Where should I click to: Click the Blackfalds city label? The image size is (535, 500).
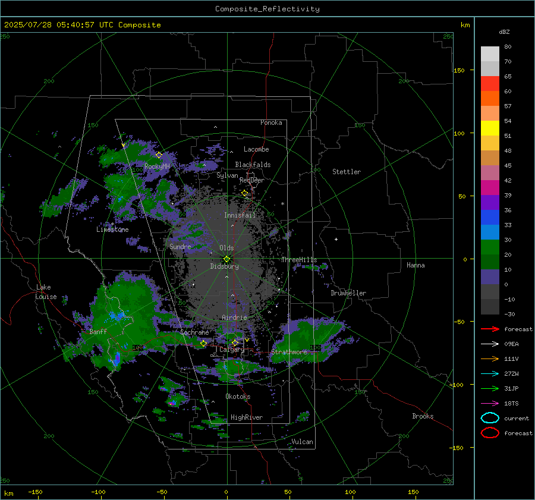[x=253, y=165]
